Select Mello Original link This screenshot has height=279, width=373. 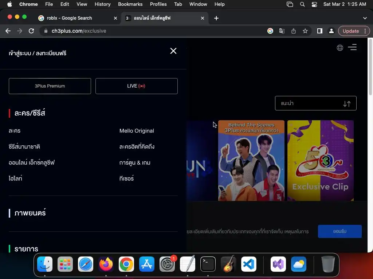click(137, 131)
